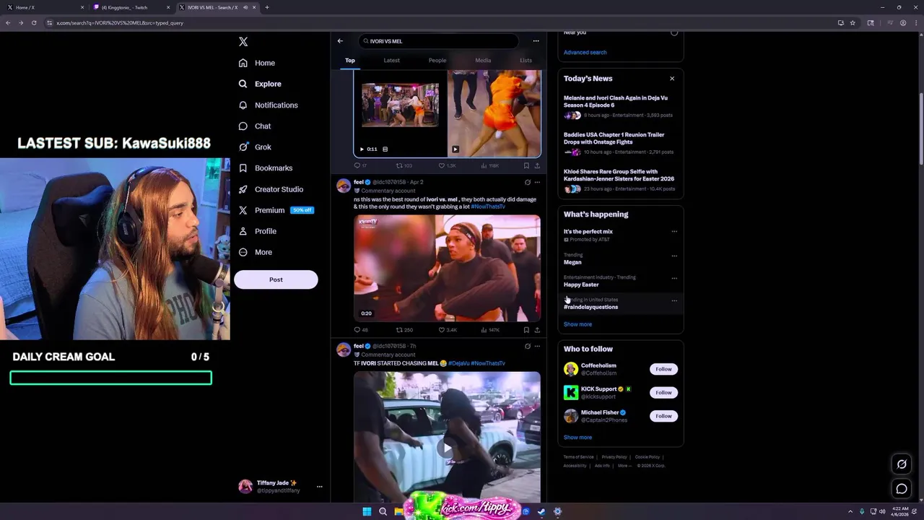Click Grok icon on 7h post
The image size is (924, 520).
(x=528, y=346)
